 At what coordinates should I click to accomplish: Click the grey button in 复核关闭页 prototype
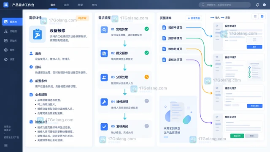click(x=251, y=136)
